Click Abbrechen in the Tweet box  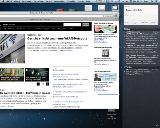145,23
